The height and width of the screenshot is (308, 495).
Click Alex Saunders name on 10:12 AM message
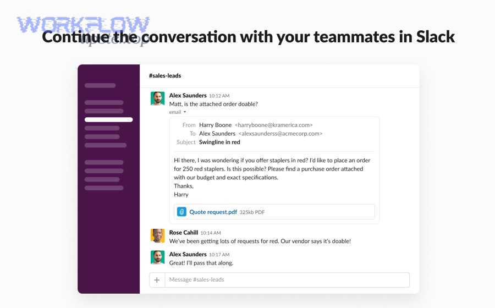click(188, 95)
